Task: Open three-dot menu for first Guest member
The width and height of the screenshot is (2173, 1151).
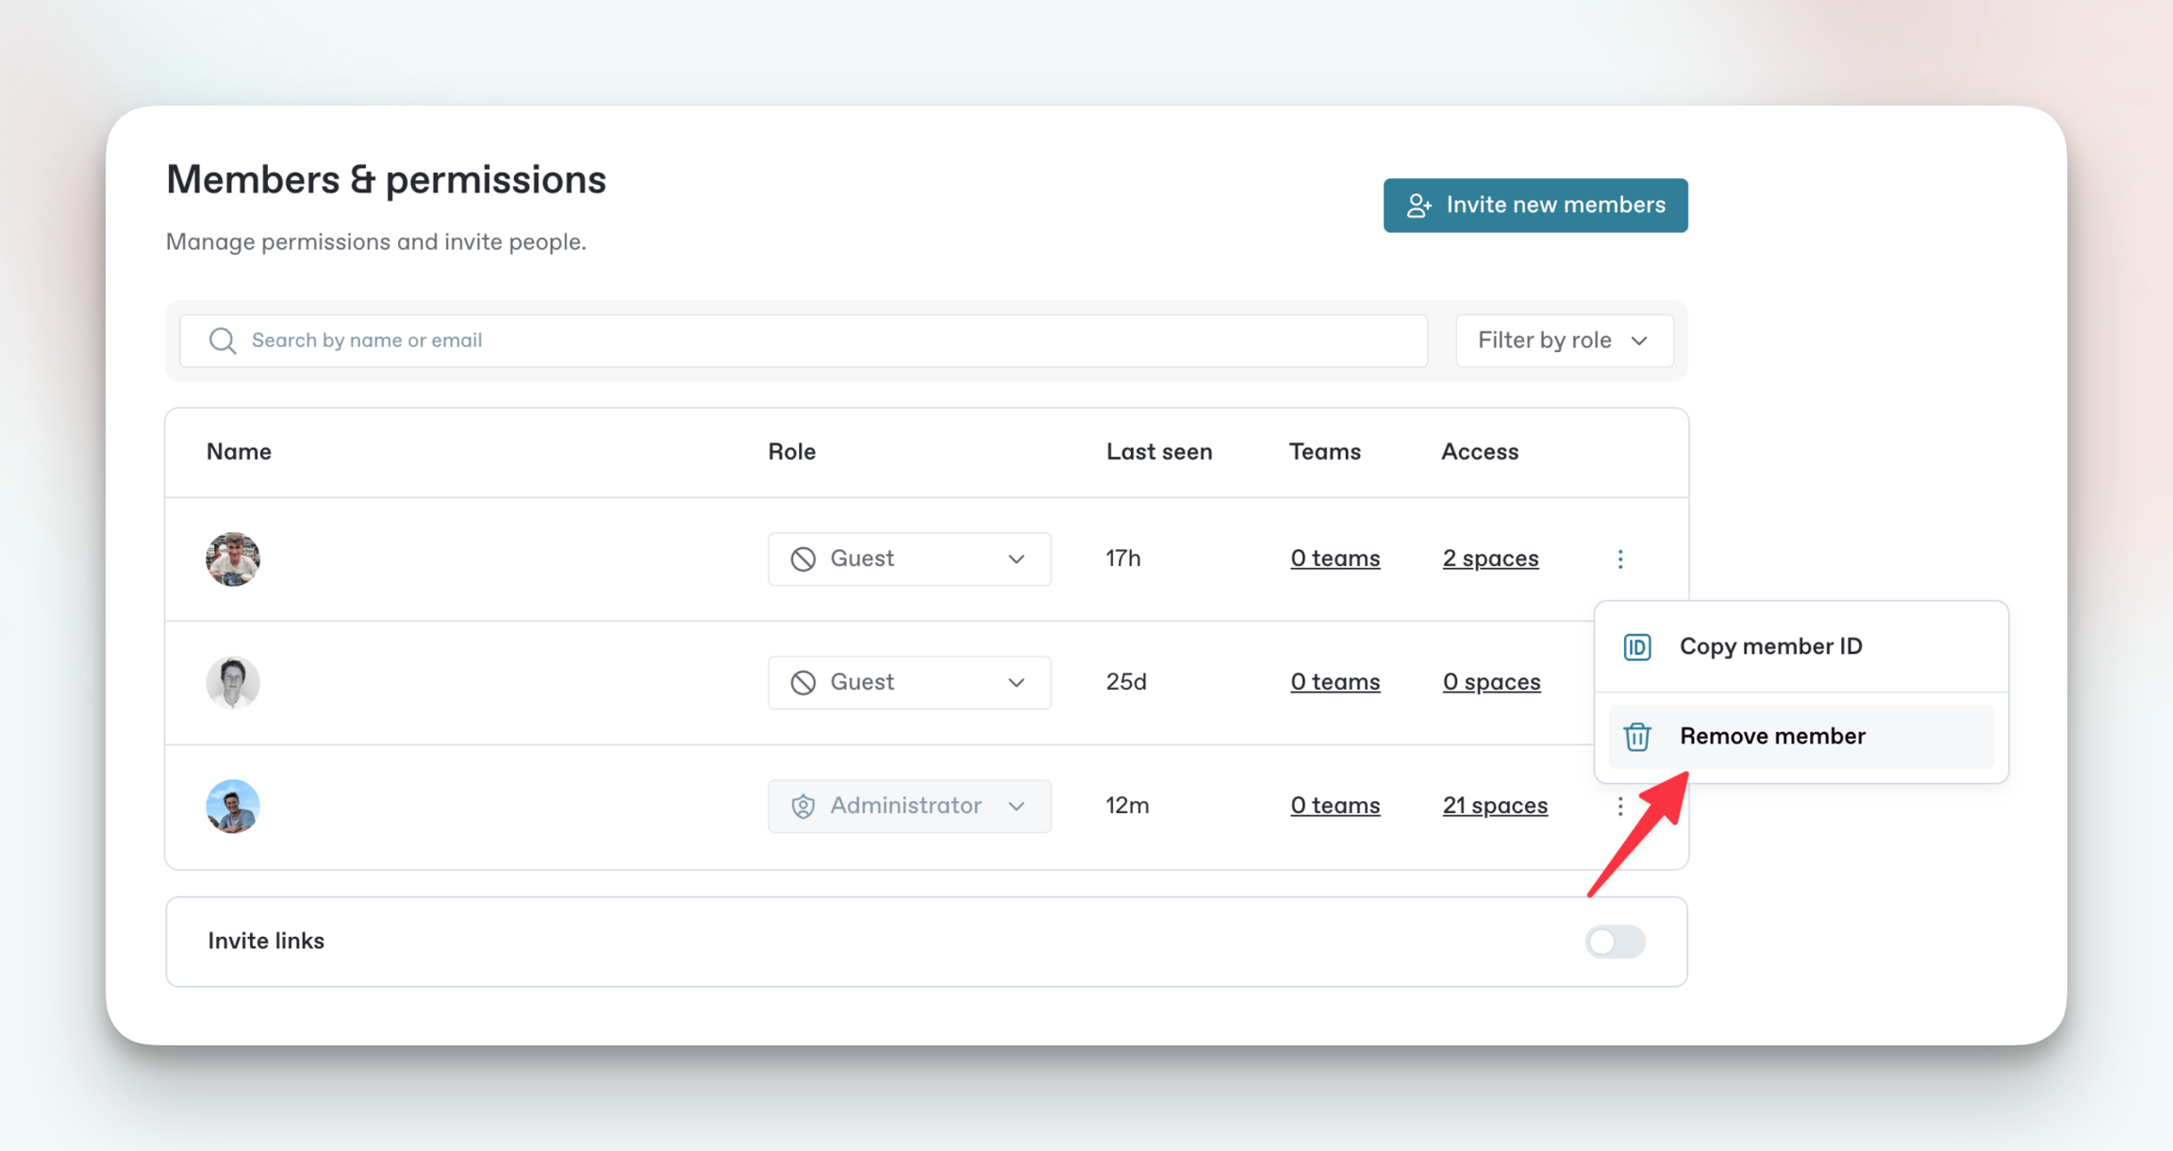Action: tap(1620, 559)
